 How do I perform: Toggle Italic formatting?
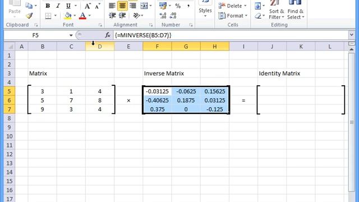tap(58, 6)
